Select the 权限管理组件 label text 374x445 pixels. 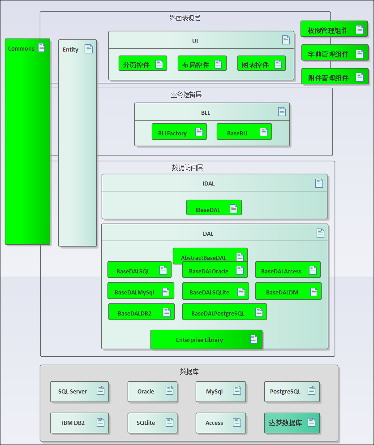328,30
